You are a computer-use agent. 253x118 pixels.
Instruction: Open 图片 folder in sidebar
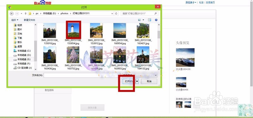click(18, 29)
